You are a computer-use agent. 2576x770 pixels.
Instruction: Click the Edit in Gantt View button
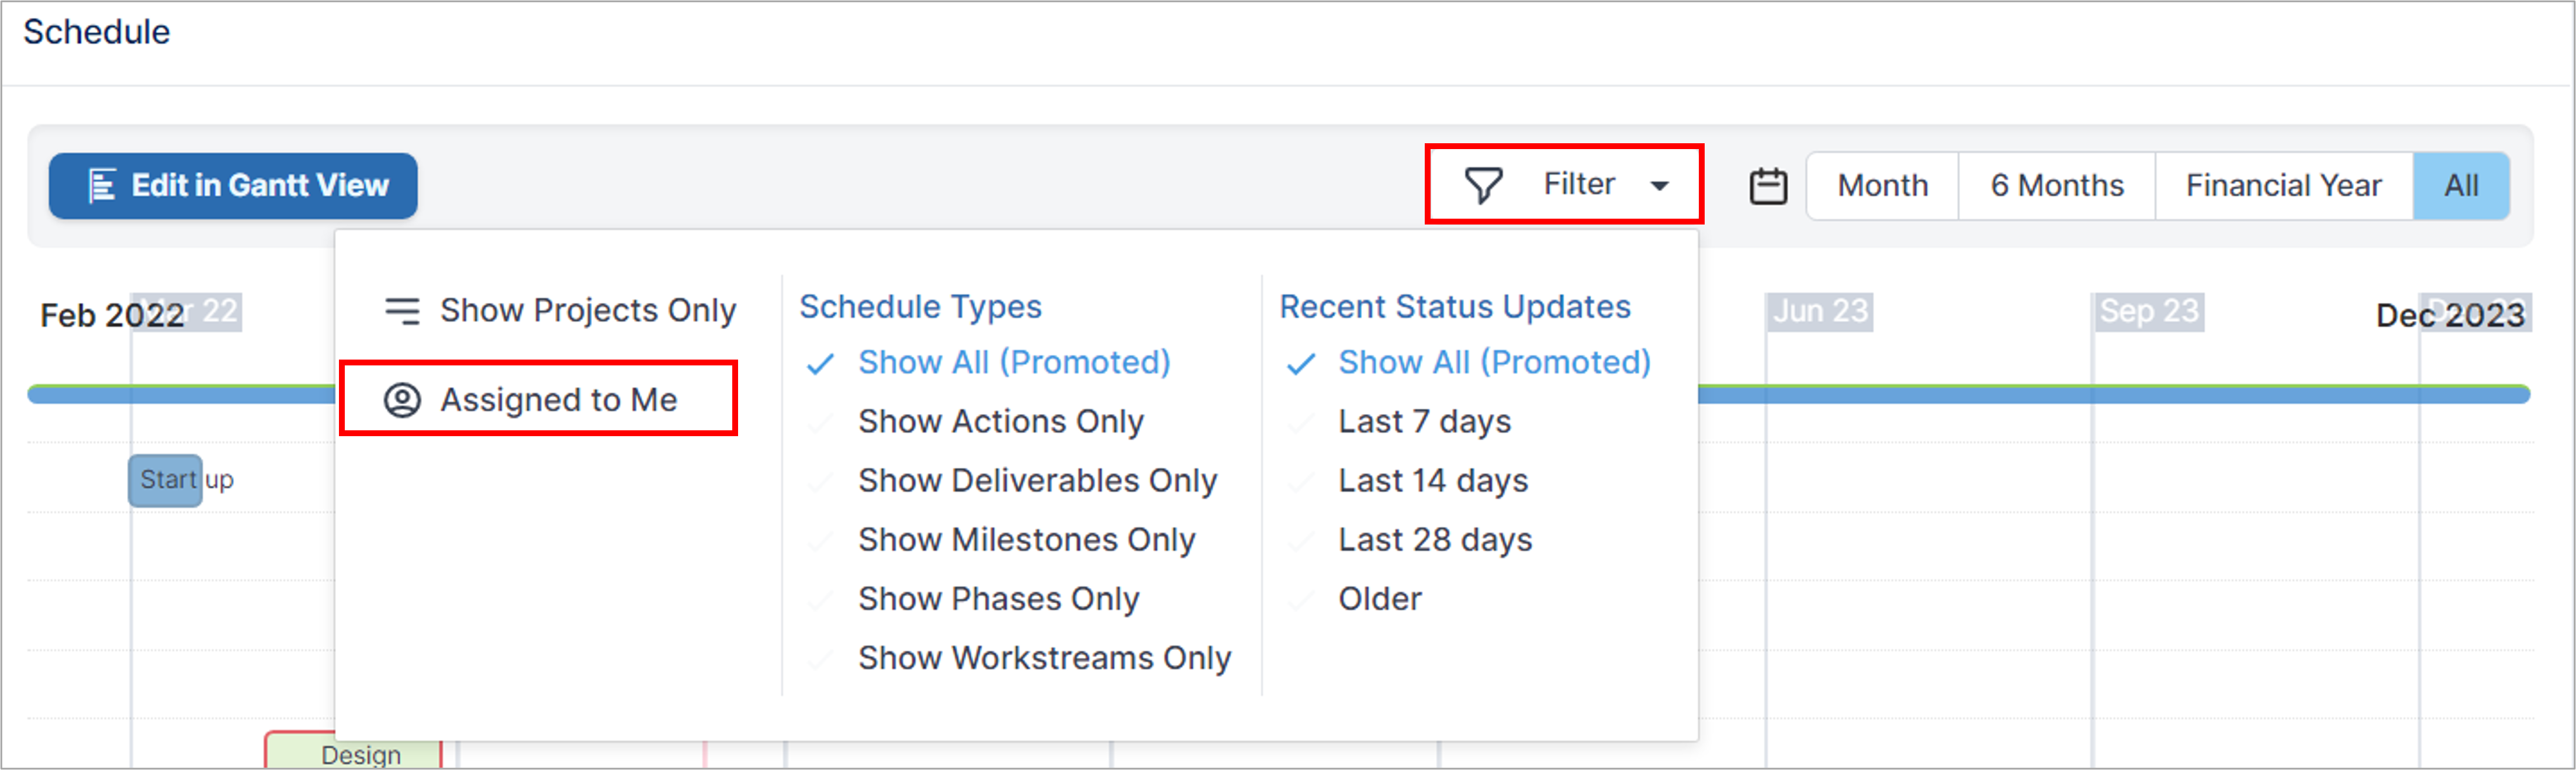[233, 186]
